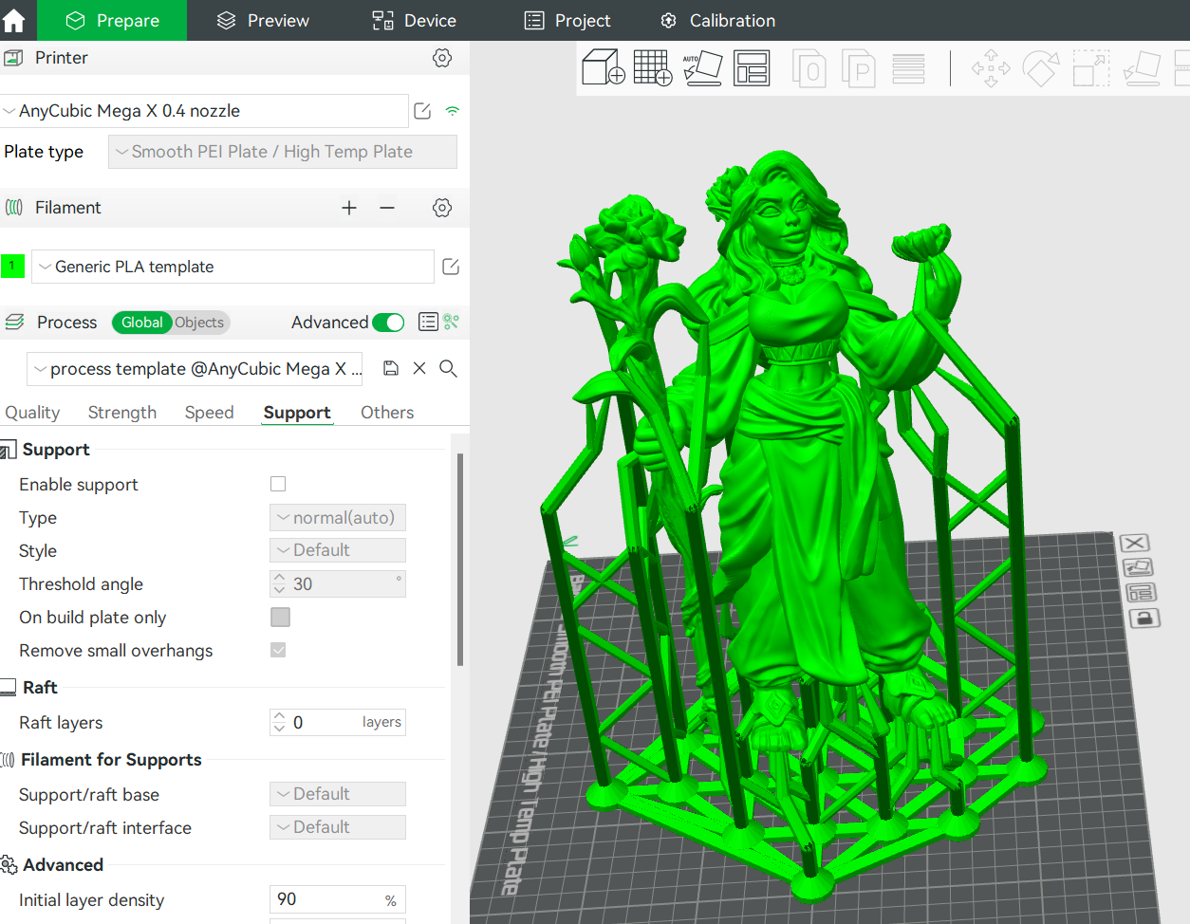The image size is (1190, 924).
Task: Open the AnyCubic Mega X printer dropdown
Action: coord(205,111)
